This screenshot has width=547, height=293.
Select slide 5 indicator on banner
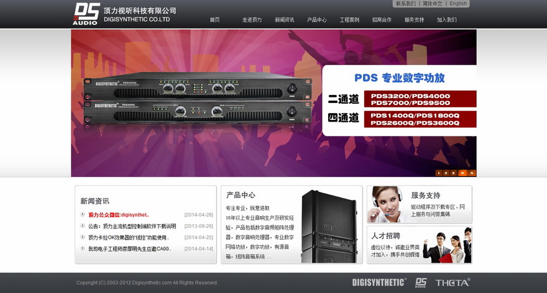472,173
